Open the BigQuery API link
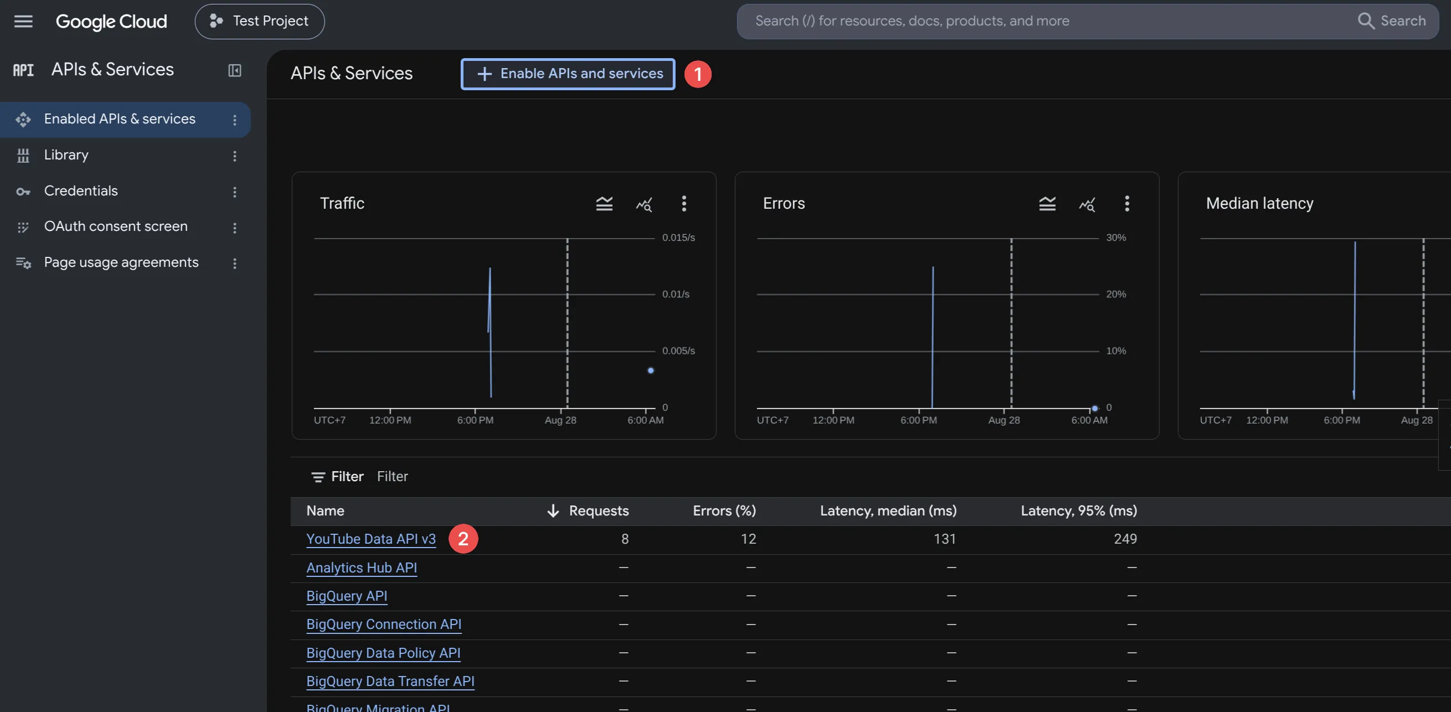Screen dimensions: 1451x712 [347, 596]
